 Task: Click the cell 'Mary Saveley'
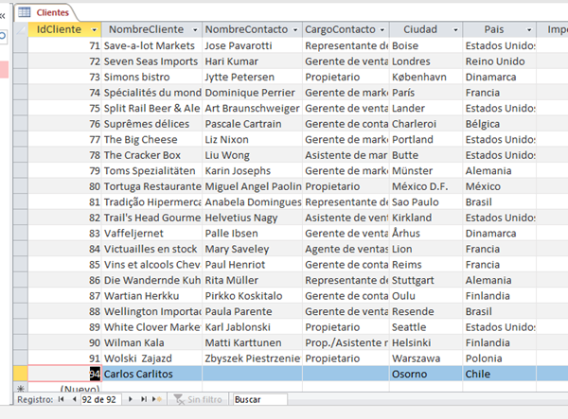point(252,249)
